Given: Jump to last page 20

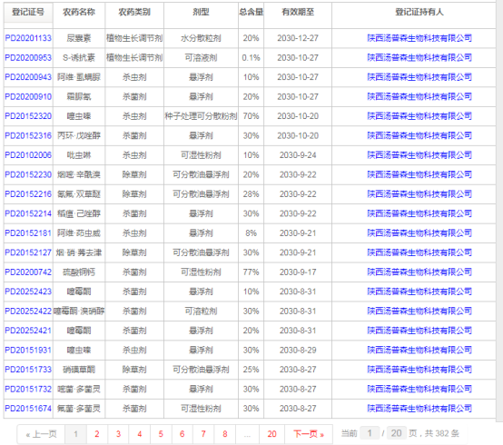Looking at the screenshot, I should tap(271, 434).
